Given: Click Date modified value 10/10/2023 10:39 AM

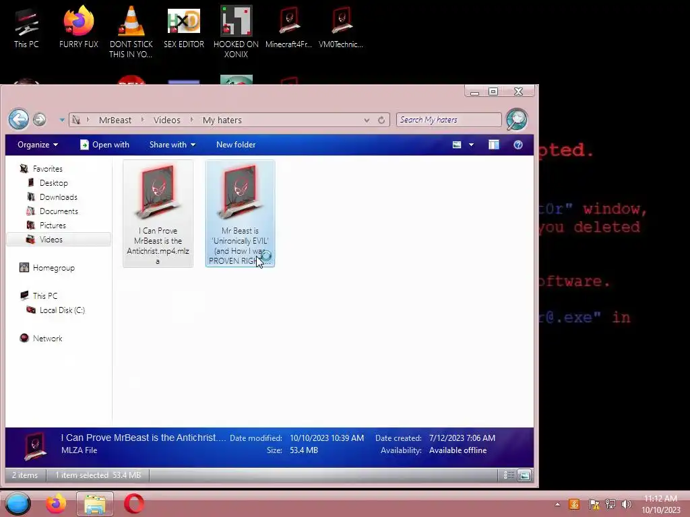Looking at the screenshot, I should [327, 438].
